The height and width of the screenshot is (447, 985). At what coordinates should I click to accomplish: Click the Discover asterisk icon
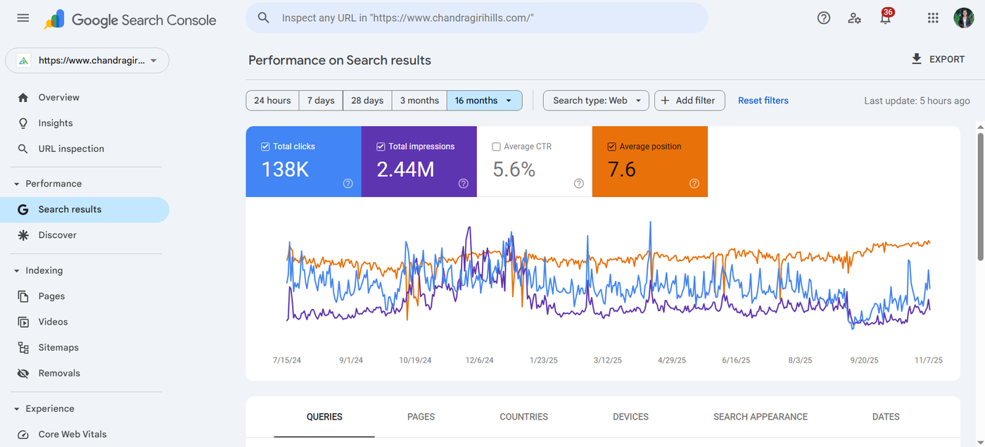[23, 235]
